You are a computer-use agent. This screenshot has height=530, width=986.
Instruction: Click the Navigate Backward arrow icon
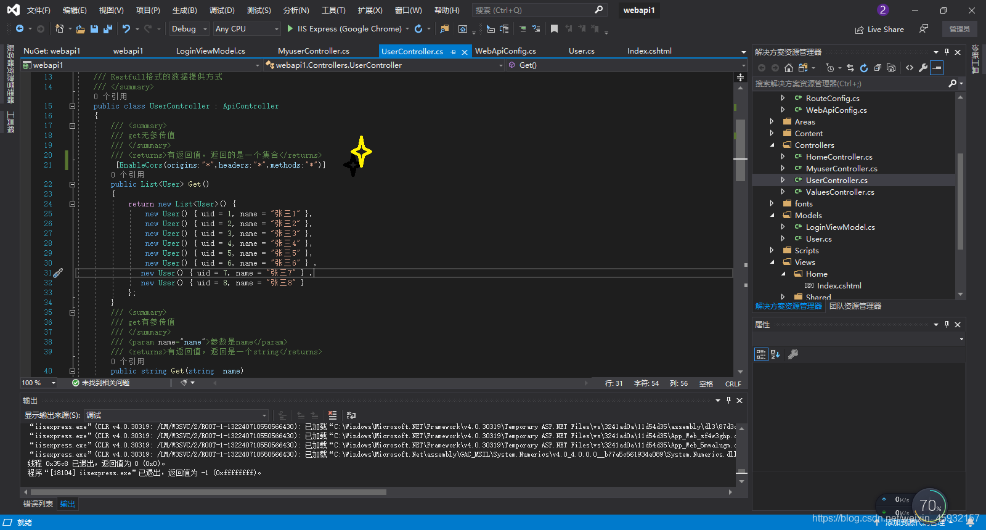point(20,29)
